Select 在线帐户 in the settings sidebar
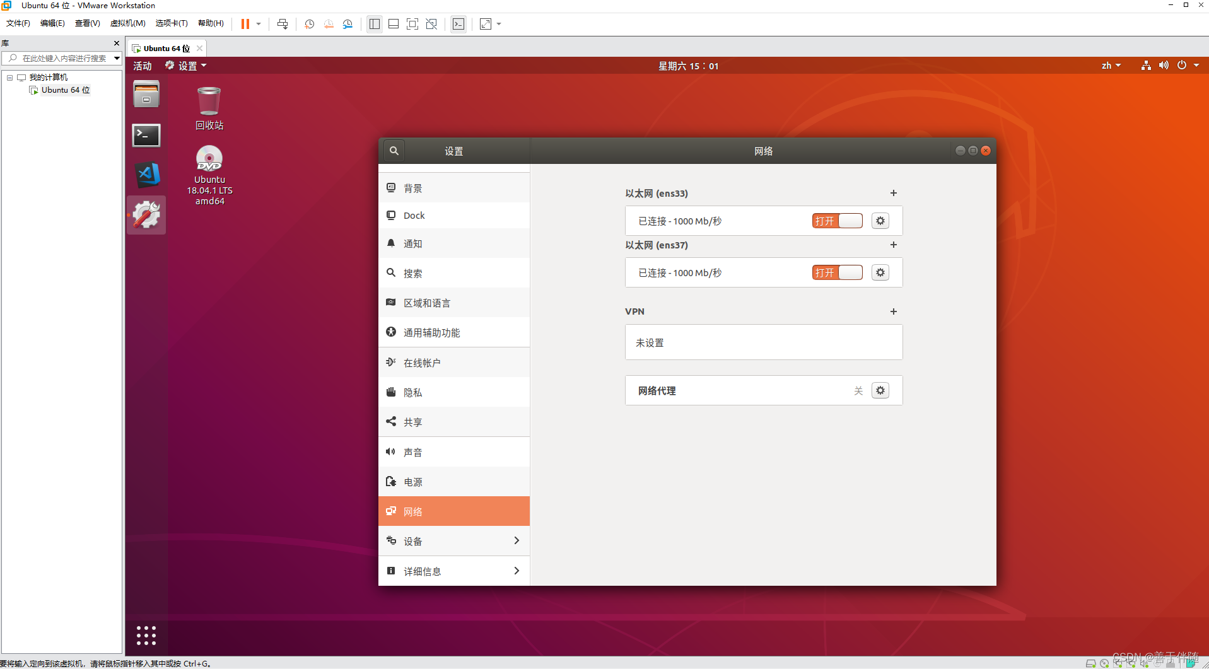 coord(454,363)
